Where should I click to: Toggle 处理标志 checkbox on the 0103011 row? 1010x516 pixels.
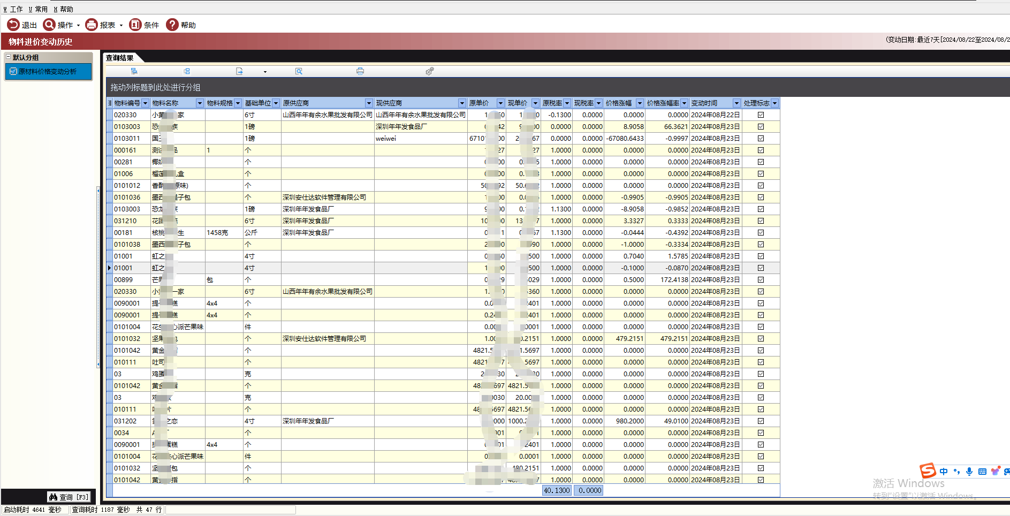pos(761,139)
